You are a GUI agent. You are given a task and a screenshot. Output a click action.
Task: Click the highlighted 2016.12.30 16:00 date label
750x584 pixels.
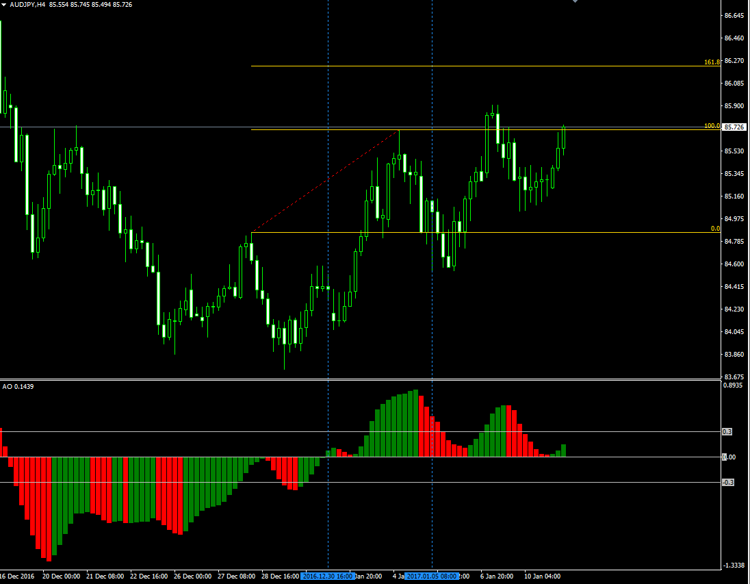pyautogui.click(x=328, y=576)
